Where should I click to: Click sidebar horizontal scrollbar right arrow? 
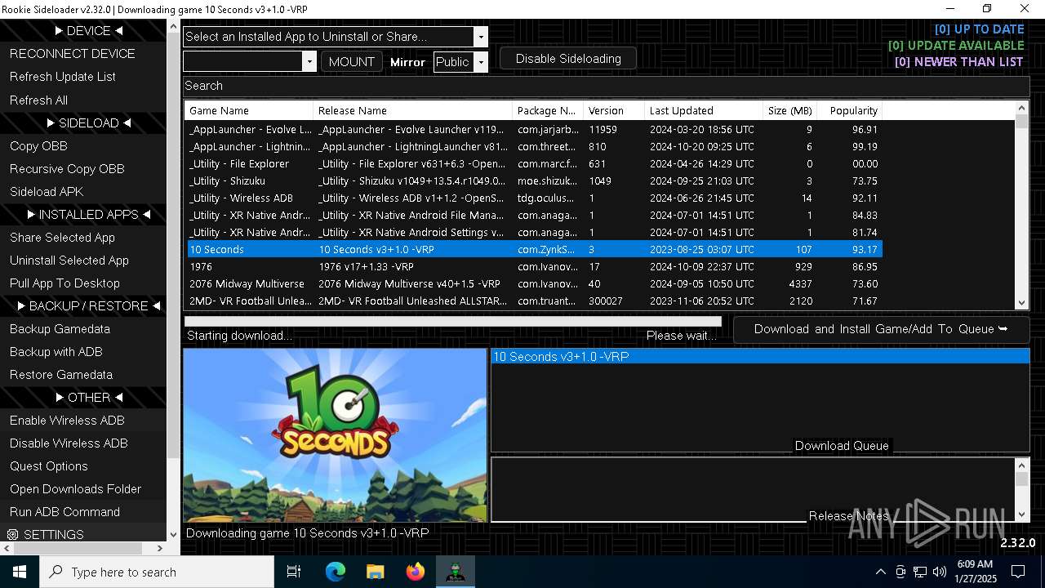(x=159, y=548)
